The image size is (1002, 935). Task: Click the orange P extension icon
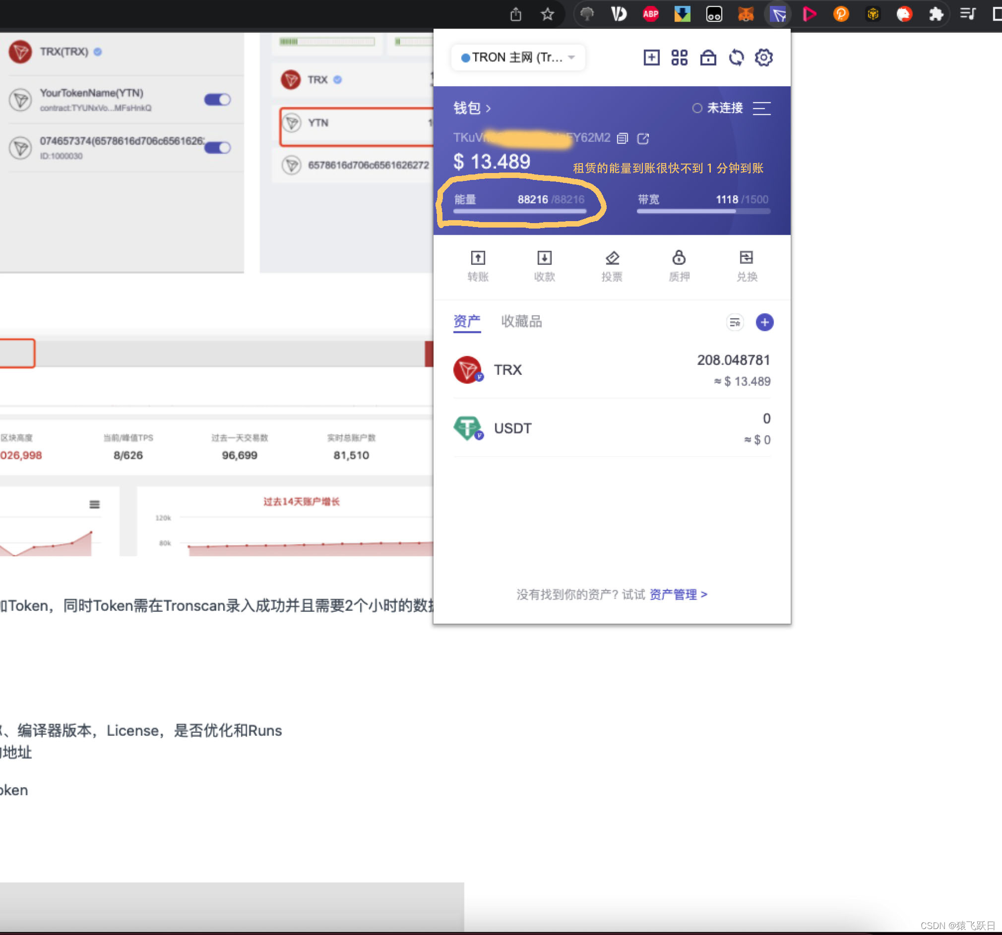point(841,14)
